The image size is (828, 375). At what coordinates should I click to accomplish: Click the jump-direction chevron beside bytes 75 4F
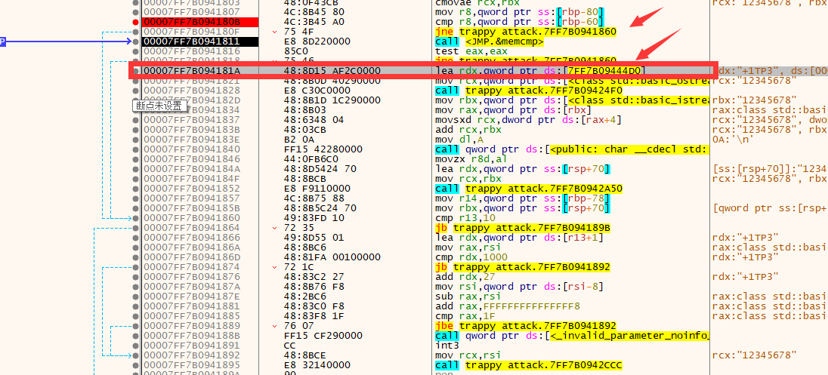tap(275, 32)
